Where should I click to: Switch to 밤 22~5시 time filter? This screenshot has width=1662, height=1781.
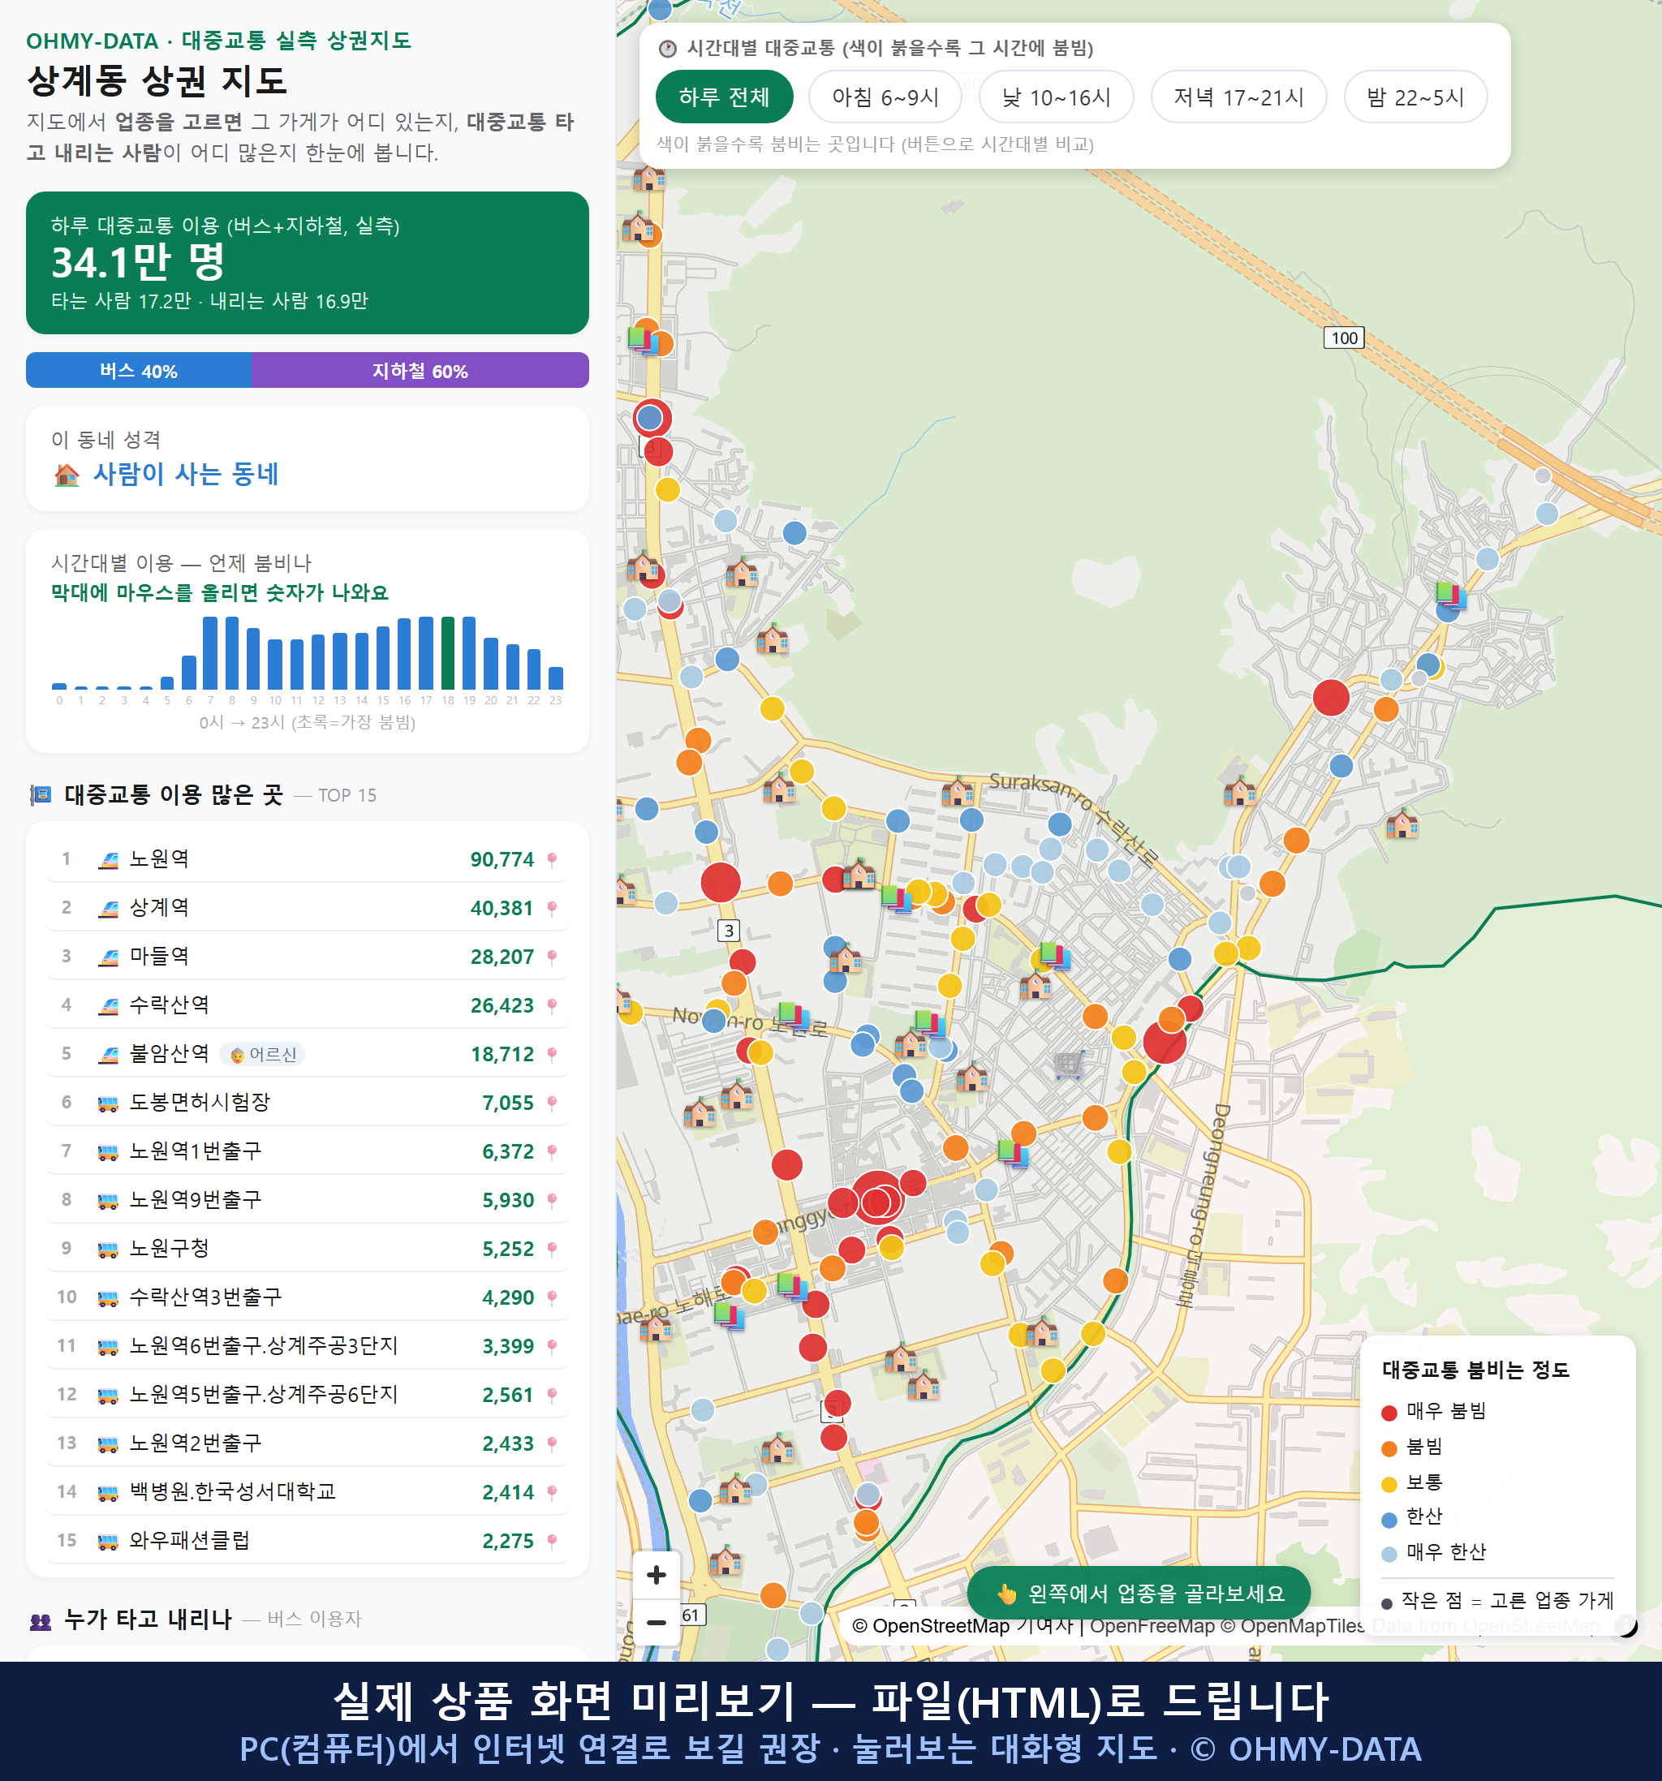coord(1414,97)
